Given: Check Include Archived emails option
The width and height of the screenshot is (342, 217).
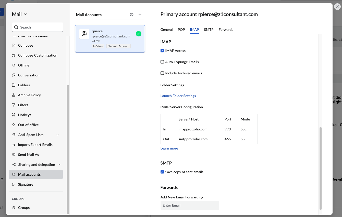Looking at the screenshot, I should (162, 73).
